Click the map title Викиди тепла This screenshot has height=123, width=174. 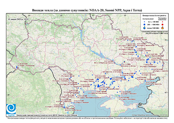point(87,10)
